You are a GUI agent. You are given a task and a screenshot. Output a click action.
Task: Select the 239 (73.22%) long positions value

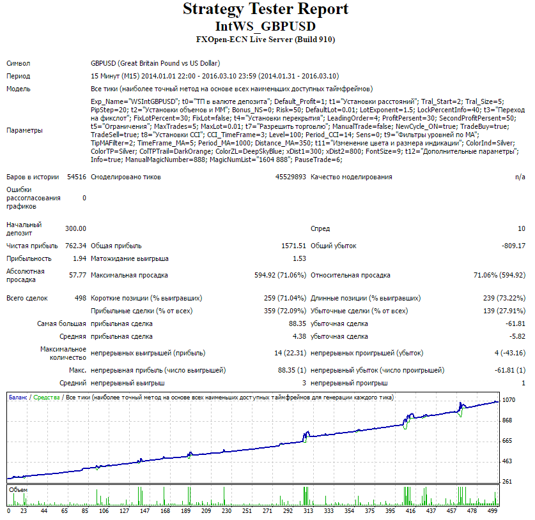(x=504, y=299)
